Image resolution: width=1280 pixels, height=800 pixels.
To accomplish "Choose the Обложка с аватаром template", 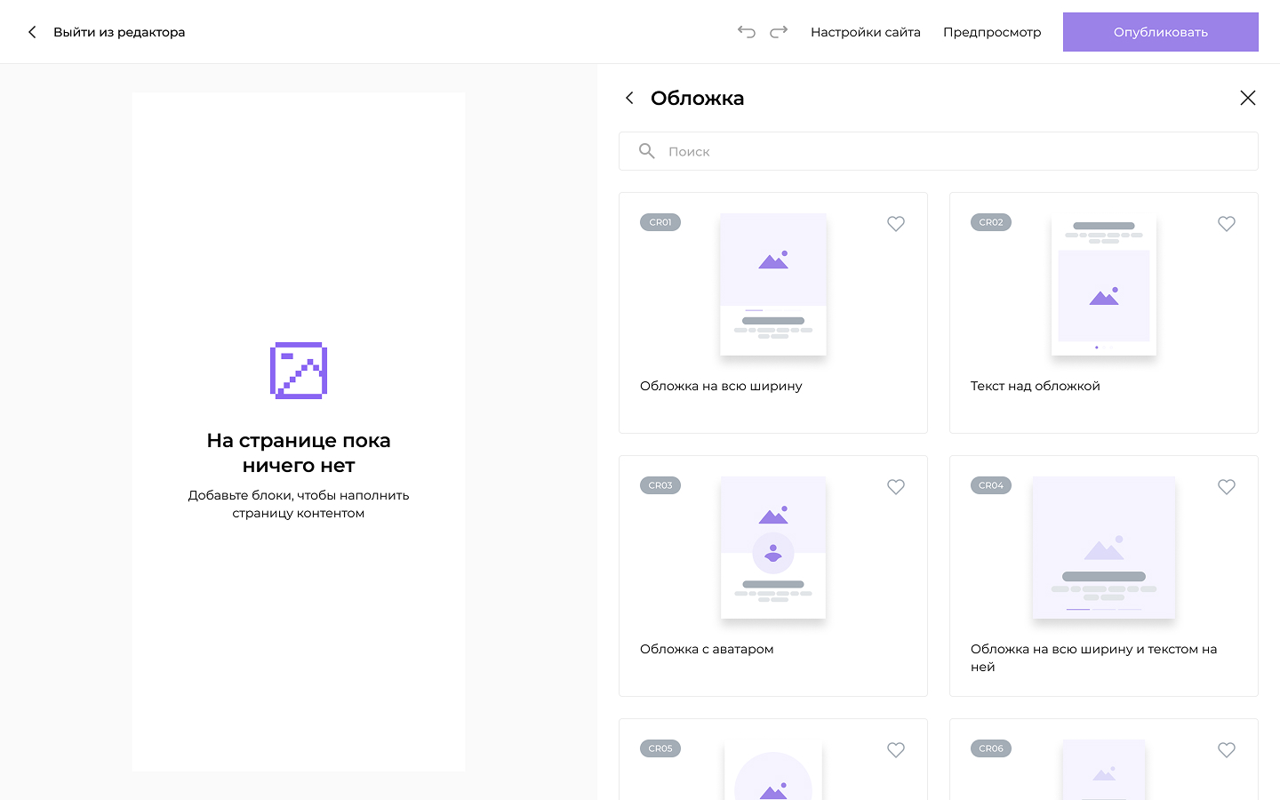I will click(x=773, y=548).
